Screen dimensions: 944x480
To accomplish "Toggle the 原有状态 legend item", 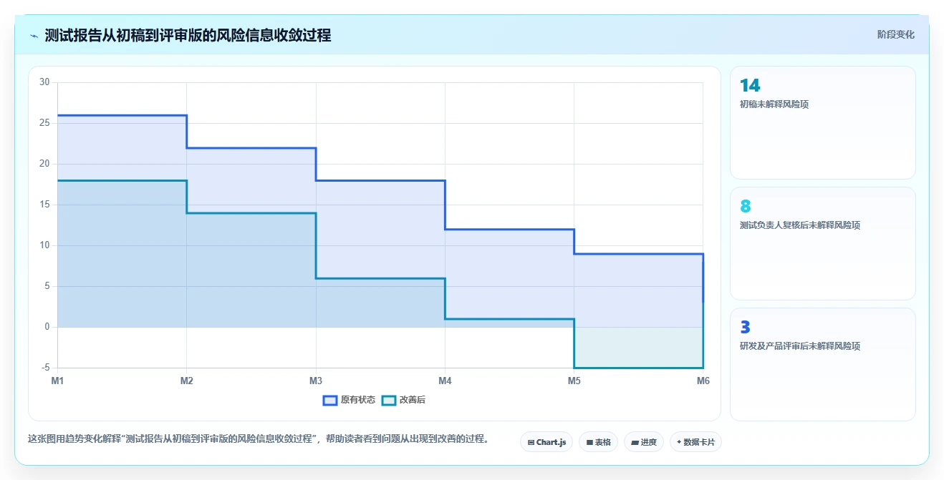I will pyautogui.click(x=349, y=400).
